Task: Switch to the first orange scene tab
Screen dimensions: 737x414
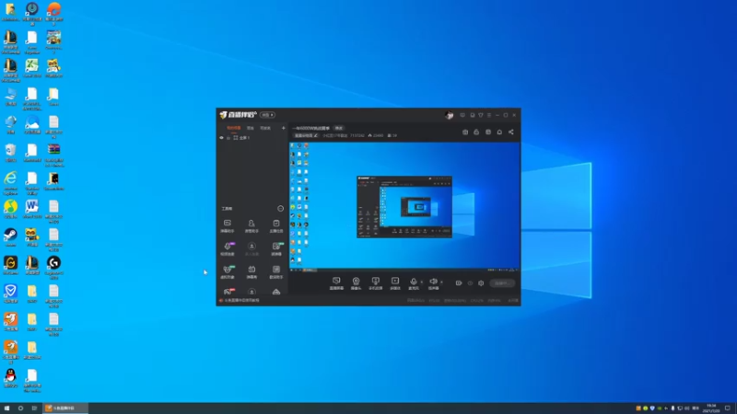Action: (234, 128)
